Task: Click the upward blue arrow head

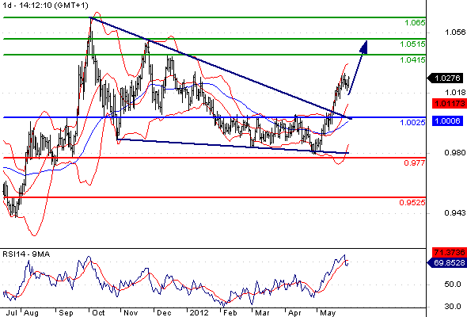Action: [x=364, y=47]
